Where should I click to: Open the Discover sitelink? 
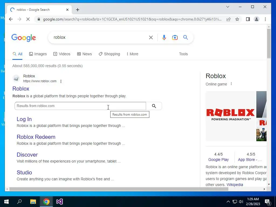tap(27, 155)
